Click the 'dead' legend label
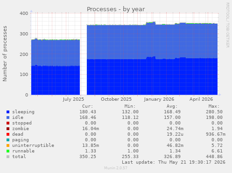Screen dimensions: 232x173 (18, 134)
